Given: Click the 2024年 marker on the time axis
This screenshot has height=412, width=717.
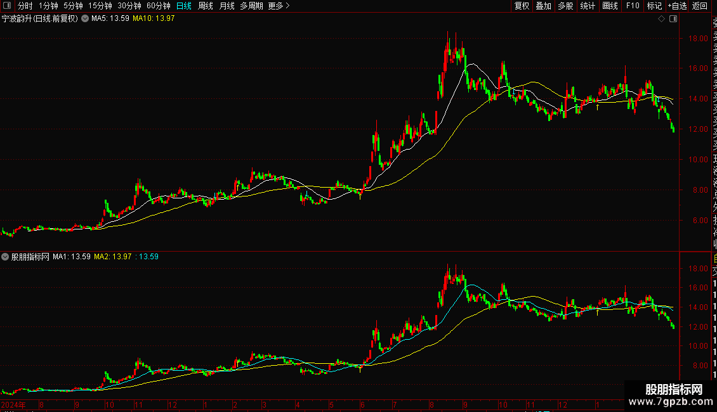Looking at the screenshot, I should point(13,404).
